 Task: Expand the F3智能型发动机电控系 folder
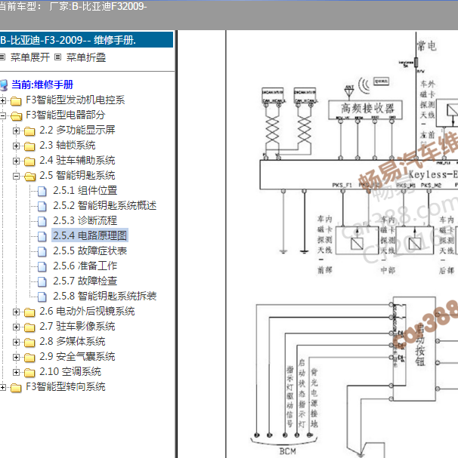tap(2, 101)
